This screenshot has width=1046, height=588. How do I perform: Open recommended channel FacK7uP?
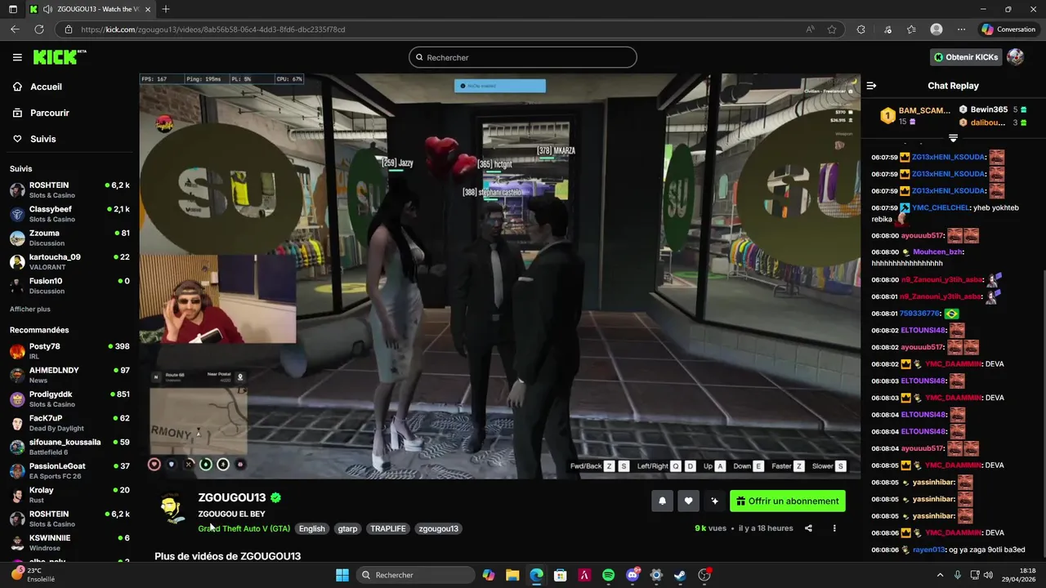(69, 423)
